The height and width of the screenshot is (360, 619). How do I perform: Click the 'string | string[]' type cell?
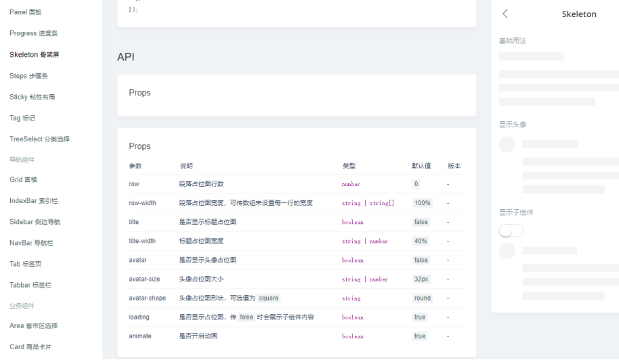pyautogui.click(x=368, y=203)
